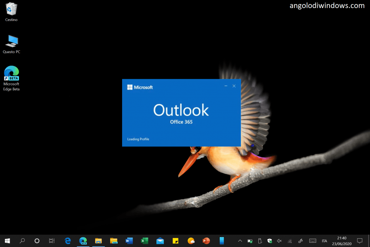The image size is (370, 247).
Task: Select Microsoft Edge Beta desktop shortcut
Action: point(11,78)
